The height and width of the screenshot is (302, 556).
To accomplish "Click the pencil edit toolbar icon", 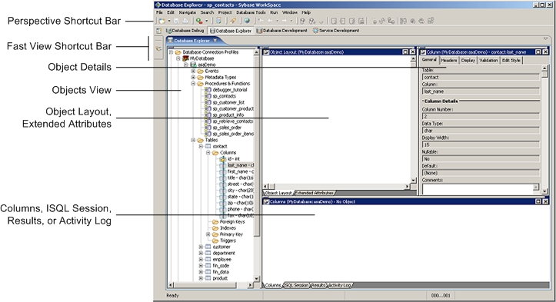I will point(232,21).
